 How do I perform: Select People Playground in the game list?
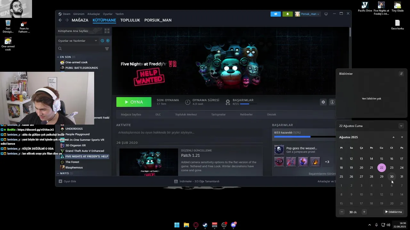point(77,134)
